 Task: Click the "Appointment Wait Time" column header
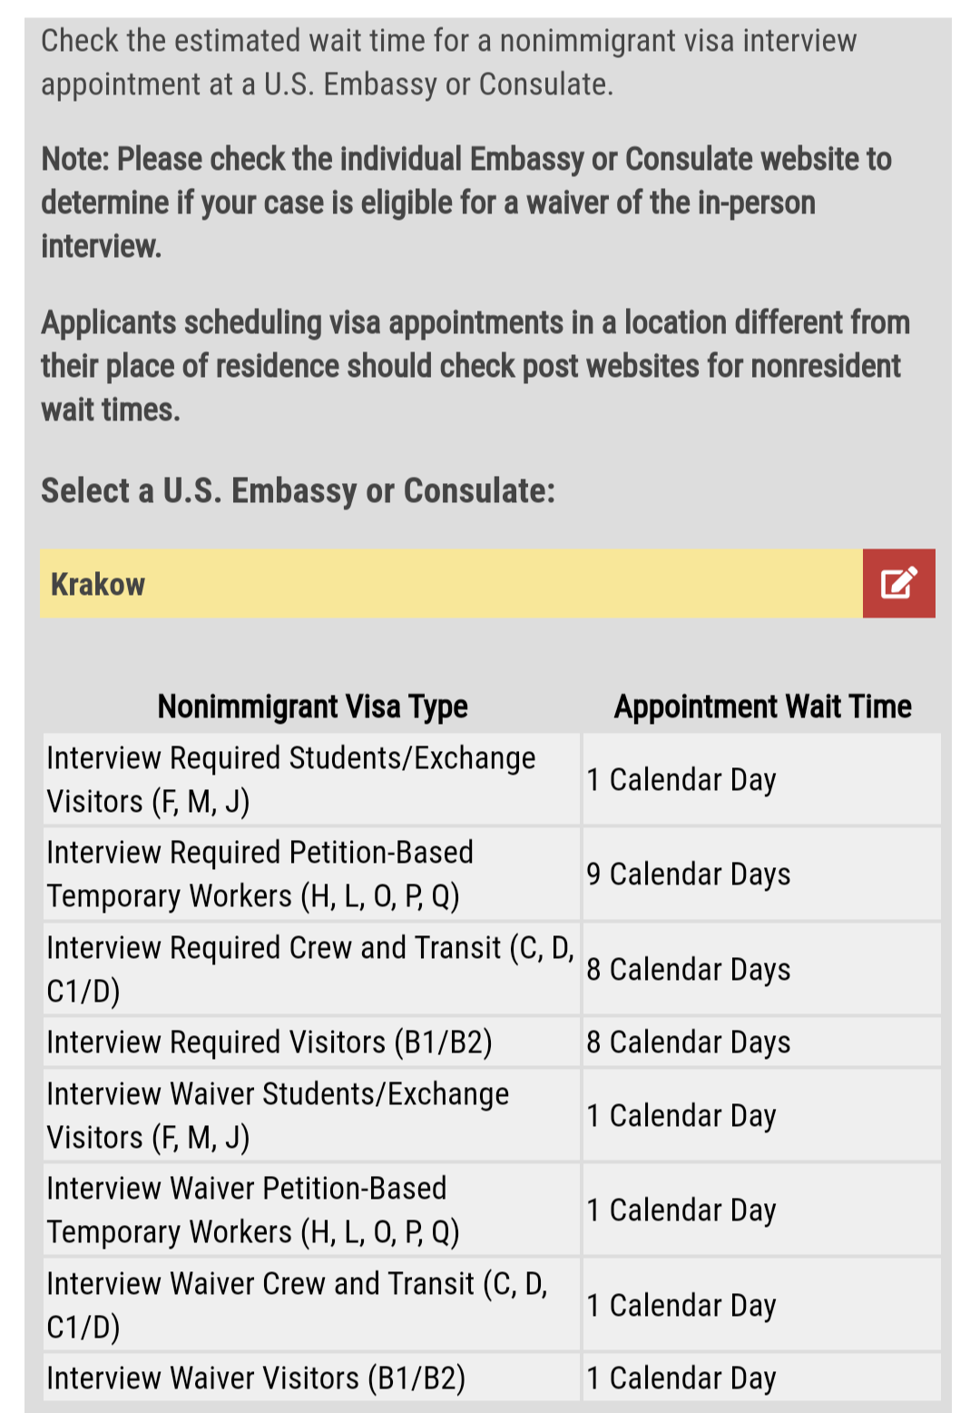pos(762,706)
